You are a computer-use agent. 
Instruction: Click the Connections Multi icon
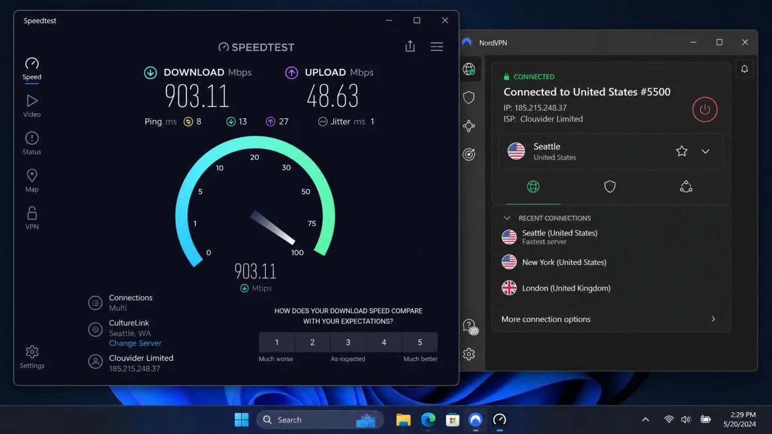coord(95,303)
